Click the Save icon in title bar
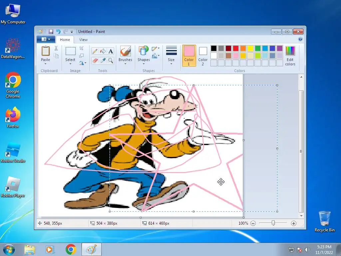 click(x=51, y=32)
